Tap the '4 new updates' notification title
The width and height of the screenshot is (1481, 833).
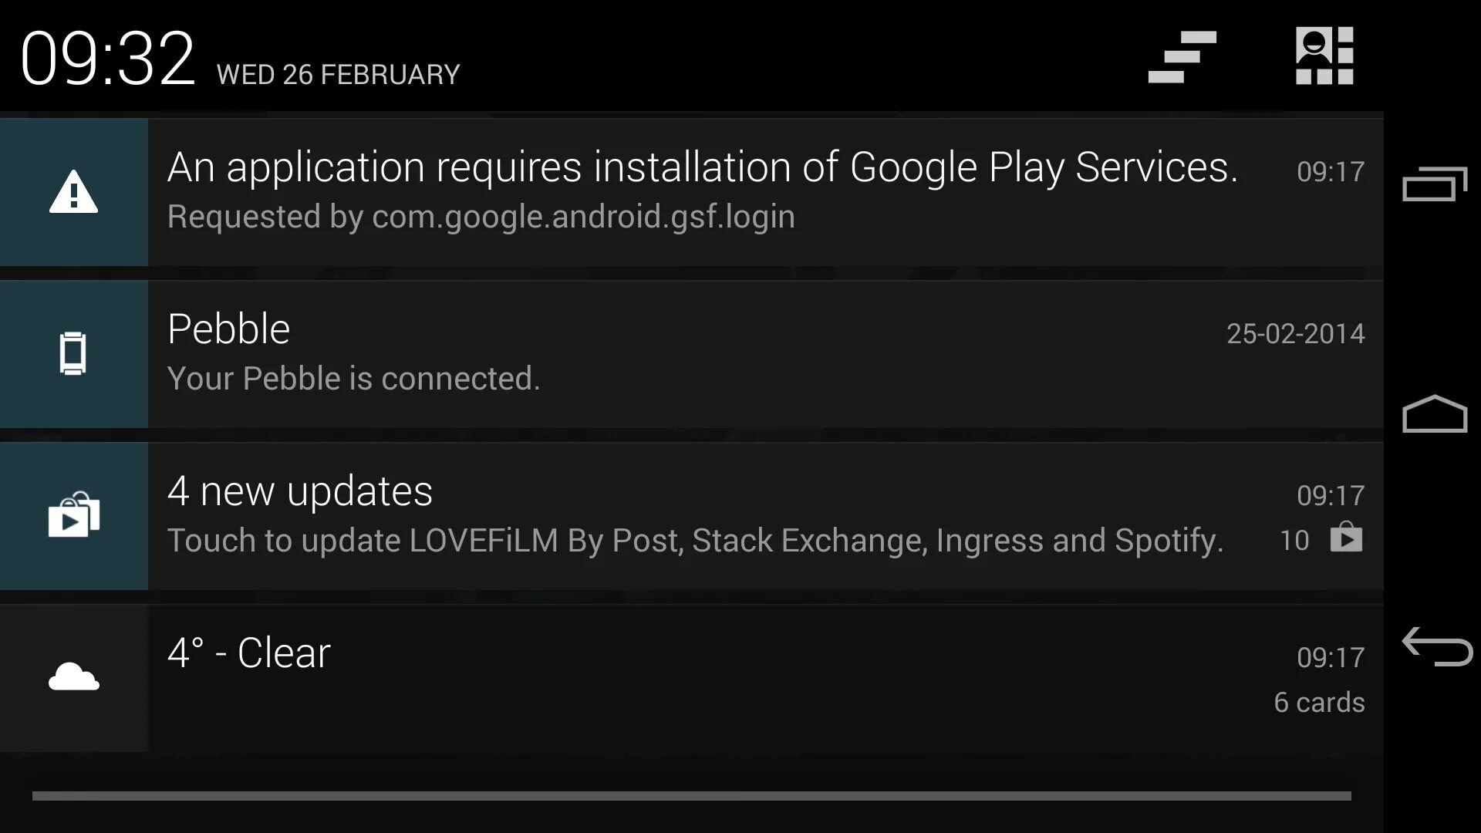pyautogui.click(x=300, y=491)
